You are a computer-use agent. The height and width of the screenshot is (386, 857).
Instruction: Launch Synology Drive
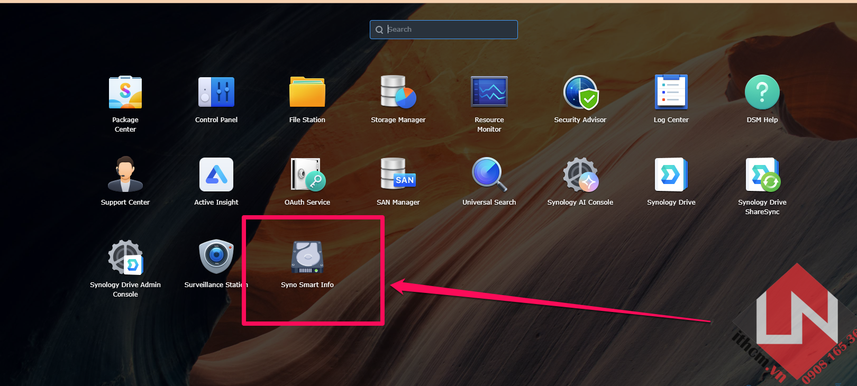671,174
